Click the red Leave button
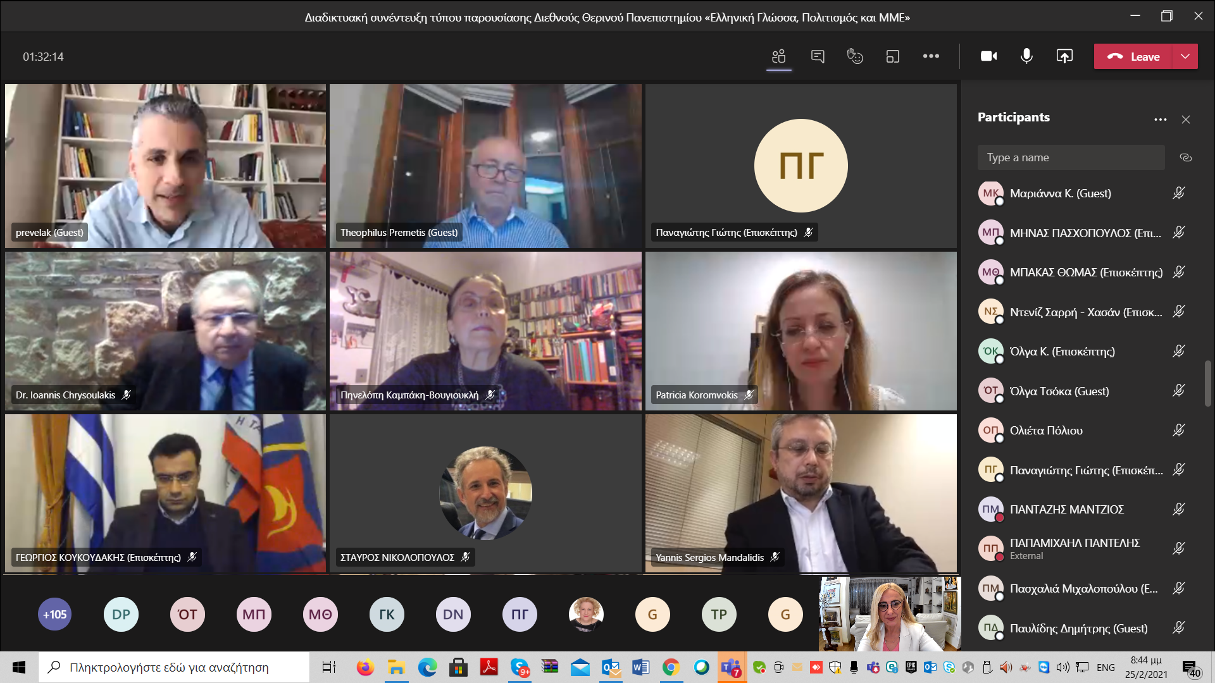Viewport: 1215px width, 683px height. [1133, 56]
